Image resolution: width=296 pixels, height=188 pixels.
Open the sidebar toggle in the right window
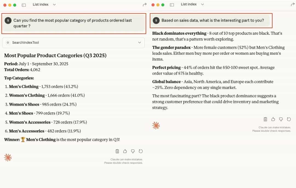pos(172,5)
